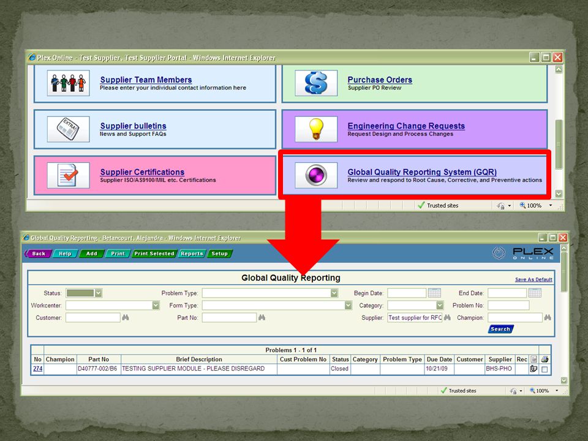The width and height of the screenshot is (588, 441).
Task: Tick the print checkbox for problem 274
Action: click(x=545, y=369)
